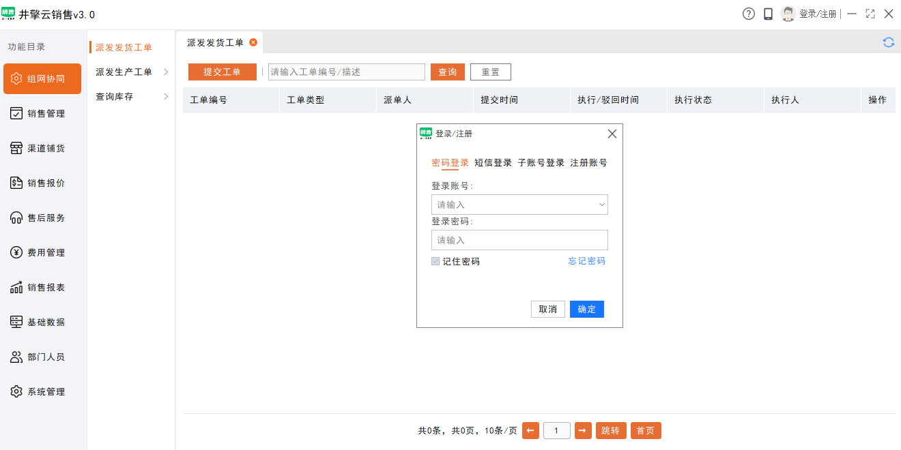Image resolution: width=901 pixels, height=450 pixels.
Task: Click the help question mark icon
Action: [748, 13]
